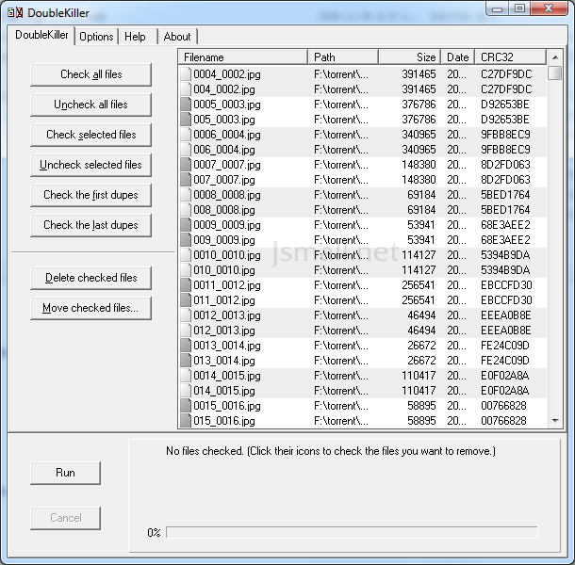The height and width of the screenshot is (565, 575).
Task: Click size 26672 of 013_0014.jpg
Action: point(421,360)
